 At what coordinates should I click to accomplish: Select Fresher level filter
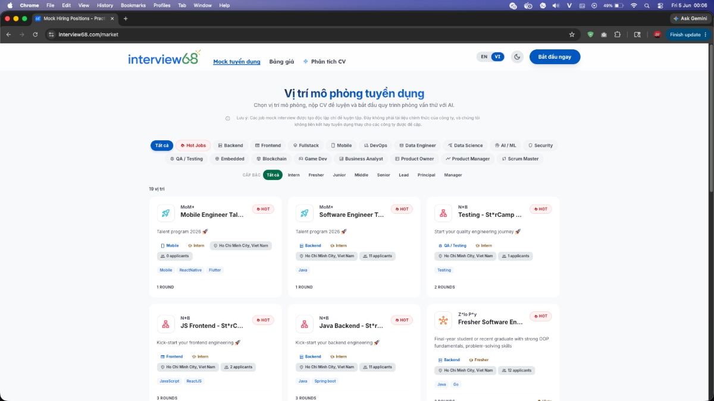pos(316,175)
